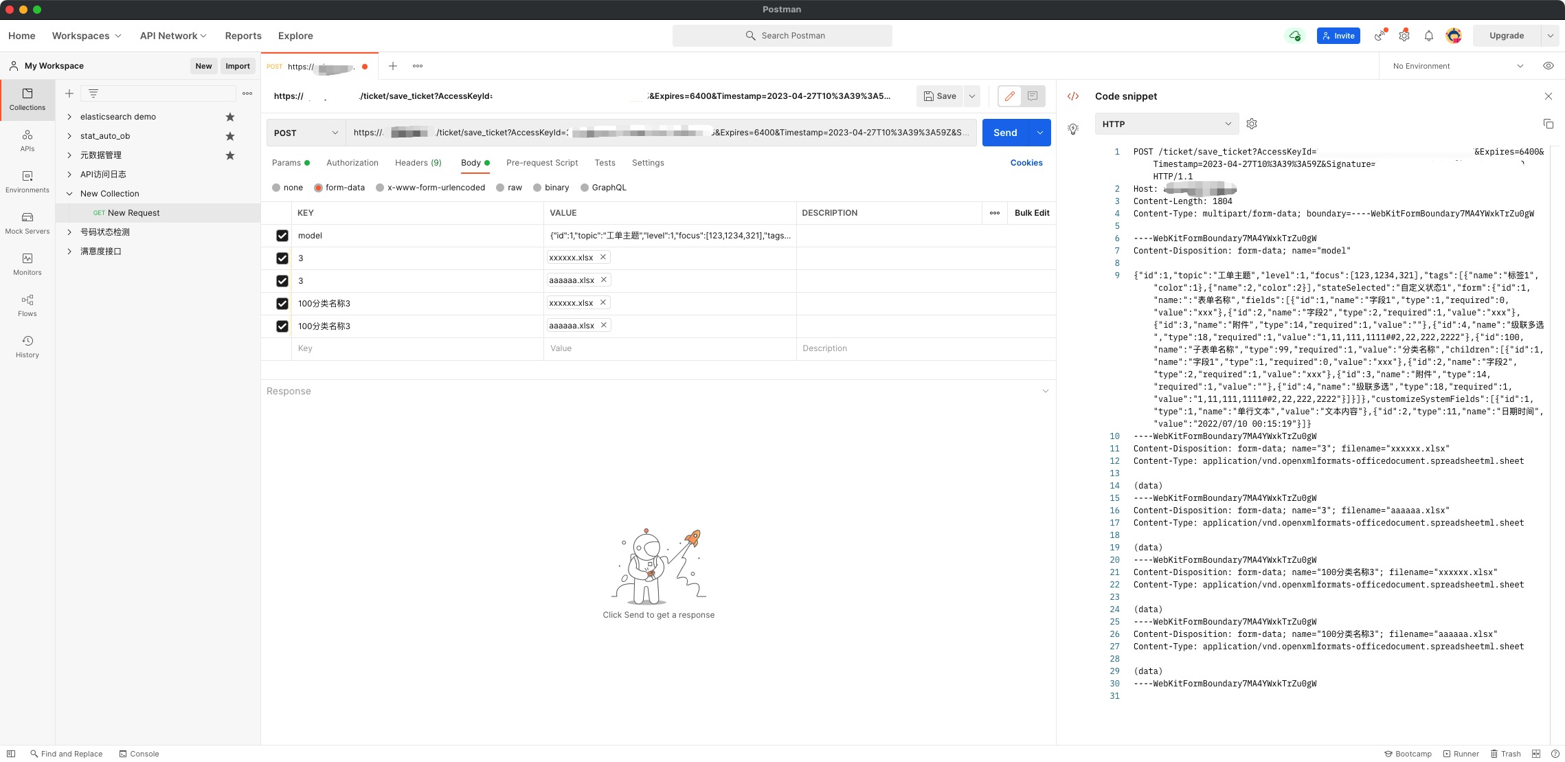1565x762 pixels.
Task: Open the Save options dropdown arrow
Action: (972, 96)
